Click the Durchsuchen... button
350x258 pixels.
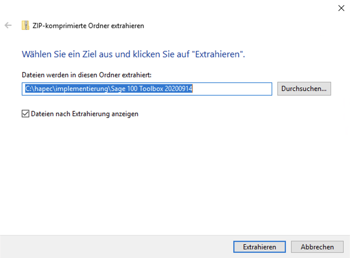tap(304, 89)
